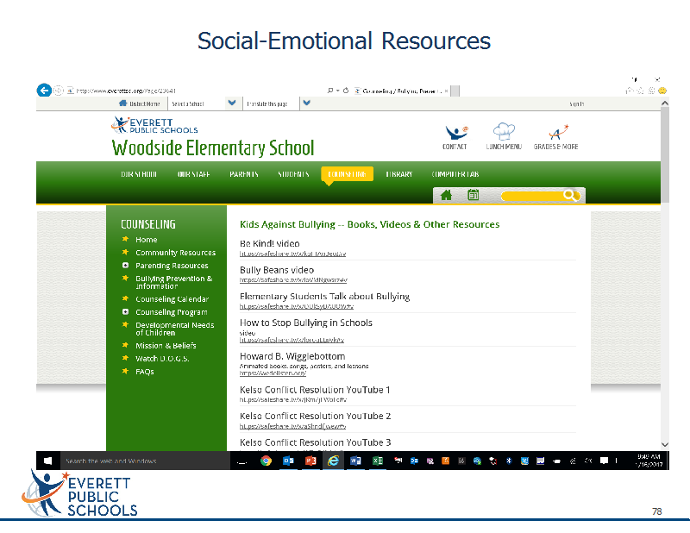690x533 pixels.
Task: Open the Windows Start button
Action: point(48,461)
